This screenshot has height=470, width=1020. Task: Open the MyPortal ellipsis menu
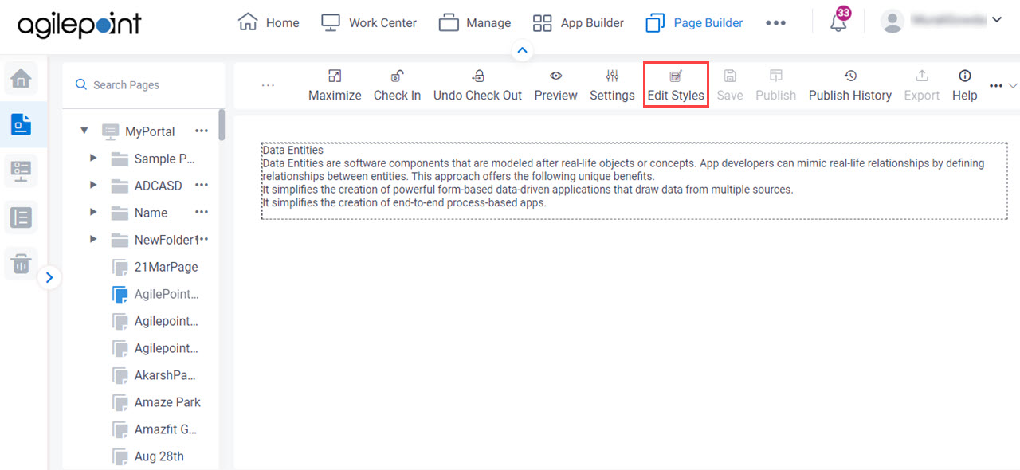click(x=202, y=131)
